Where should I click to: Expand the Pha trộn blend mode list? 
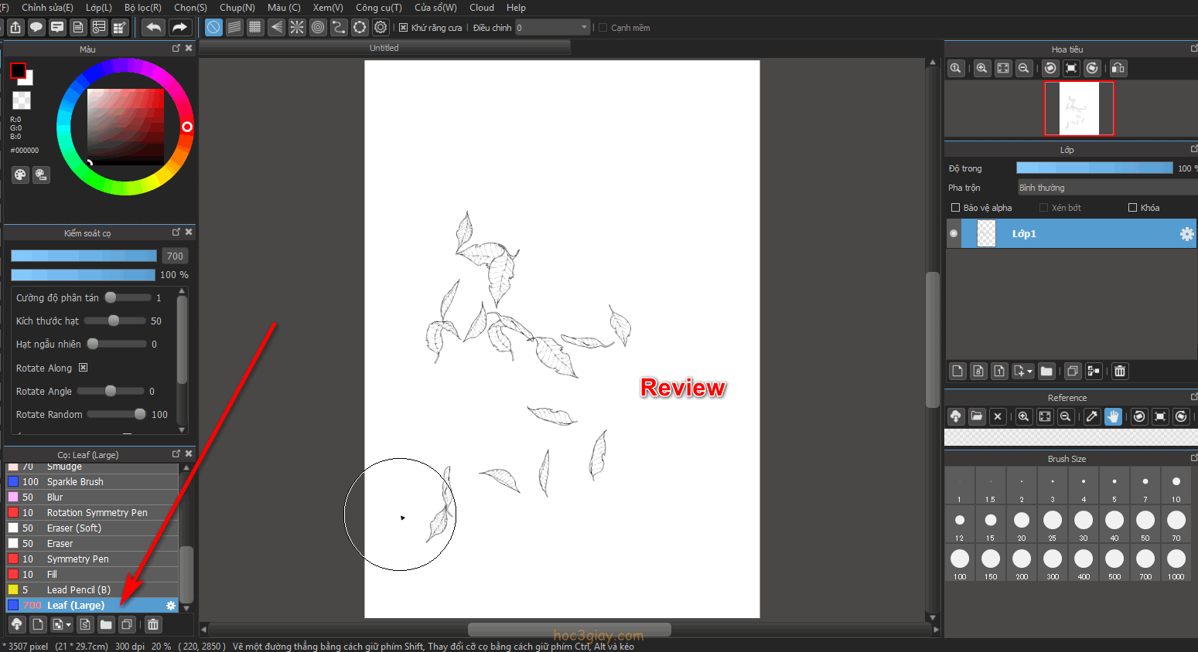(1106, 188)
